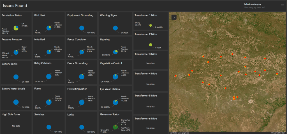287x134 pixels.
Task: Click the Fence Condition card title
Action: point(77,40)
